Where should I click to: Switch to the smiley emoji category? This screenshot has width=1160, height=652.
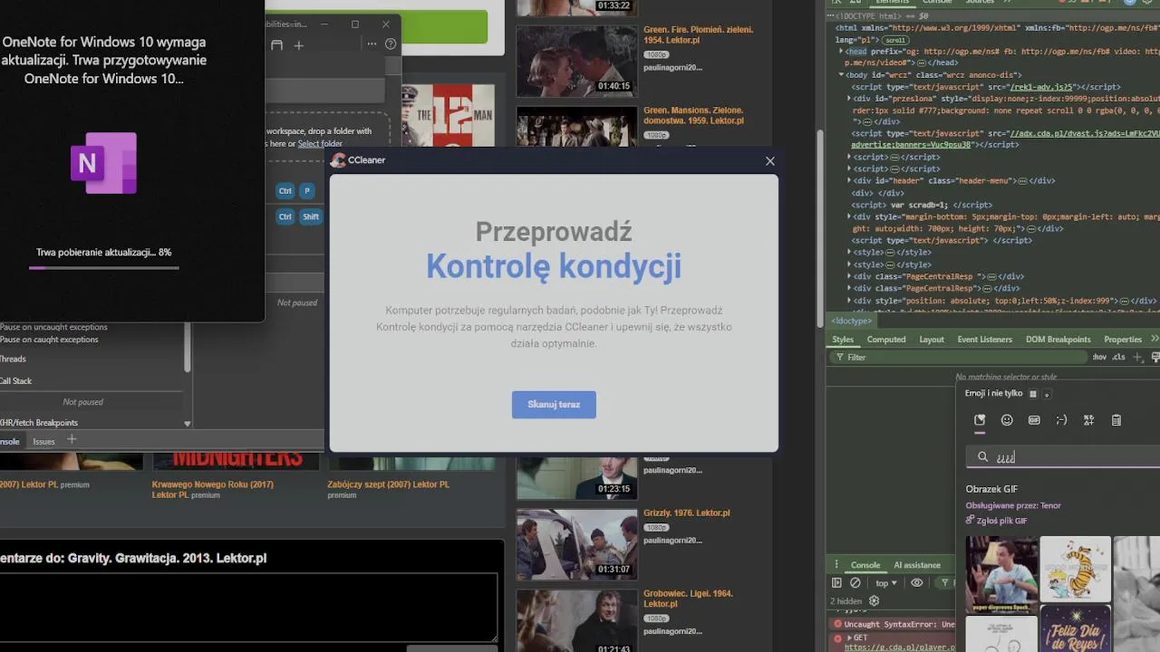1007,420
